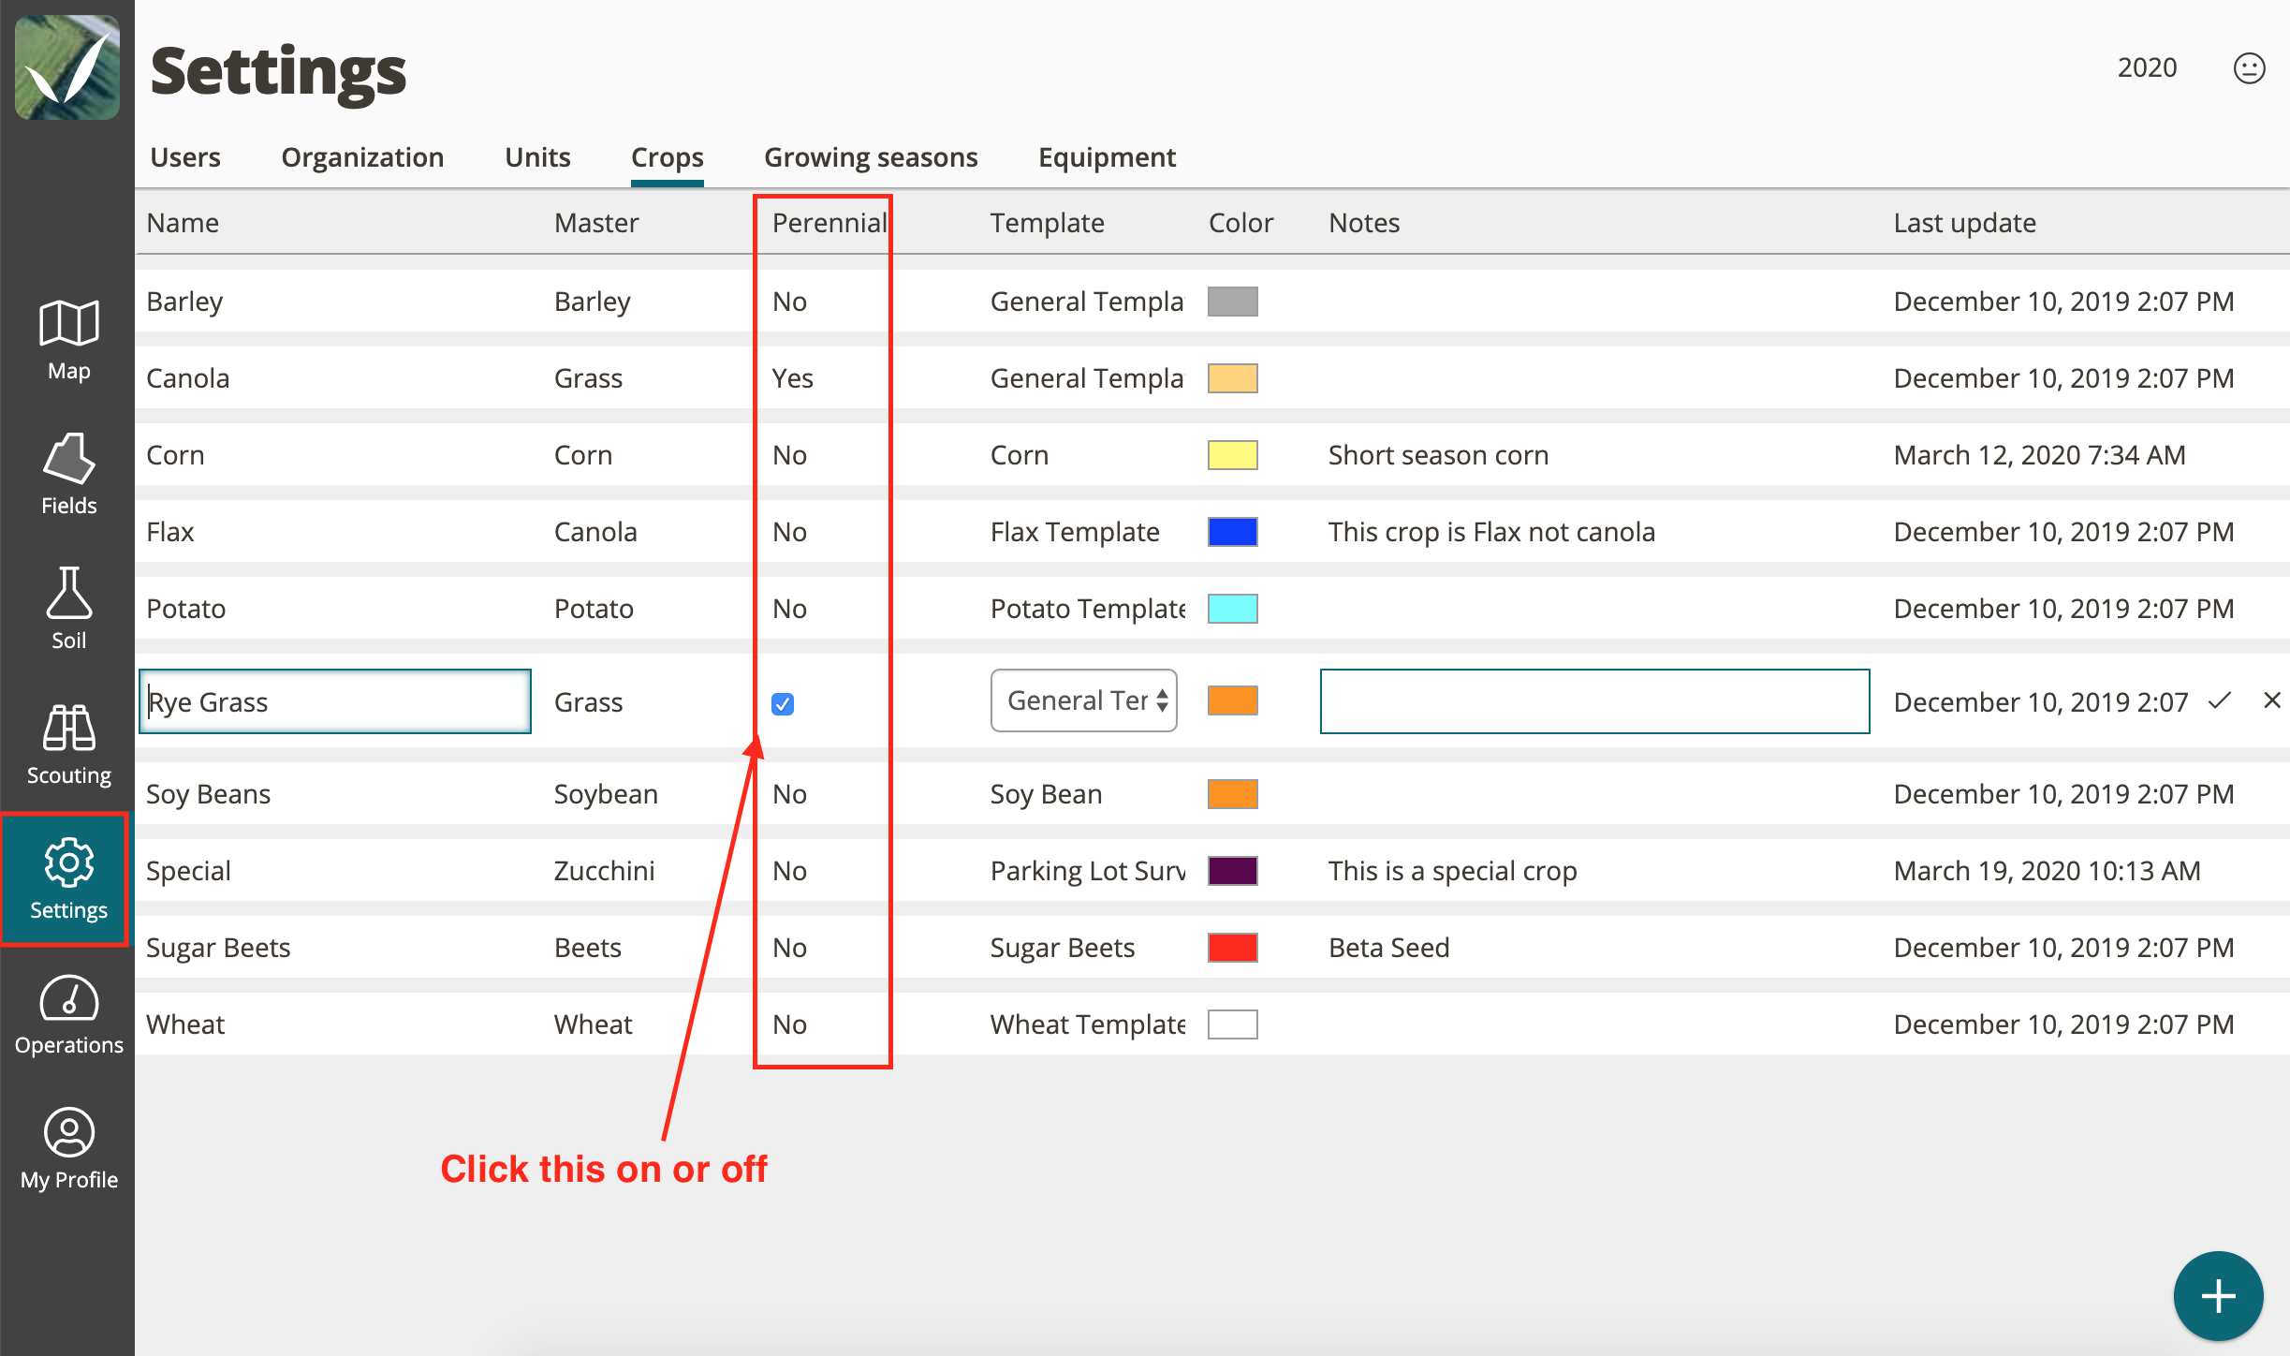
Task: Sort by Last update column header
Action: click(x=1964, y=223)
